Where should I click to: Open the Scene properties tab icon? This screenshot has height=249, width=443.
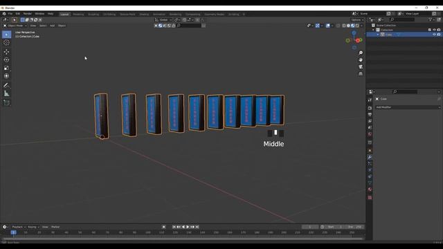pos(370,127)
